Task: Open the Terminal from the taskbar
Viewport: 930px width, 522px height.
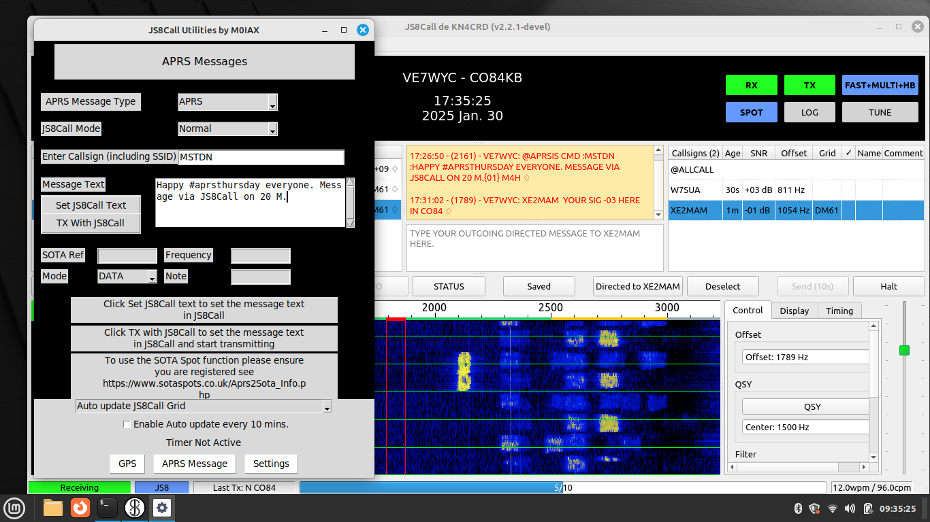Action: click(108, 508)
